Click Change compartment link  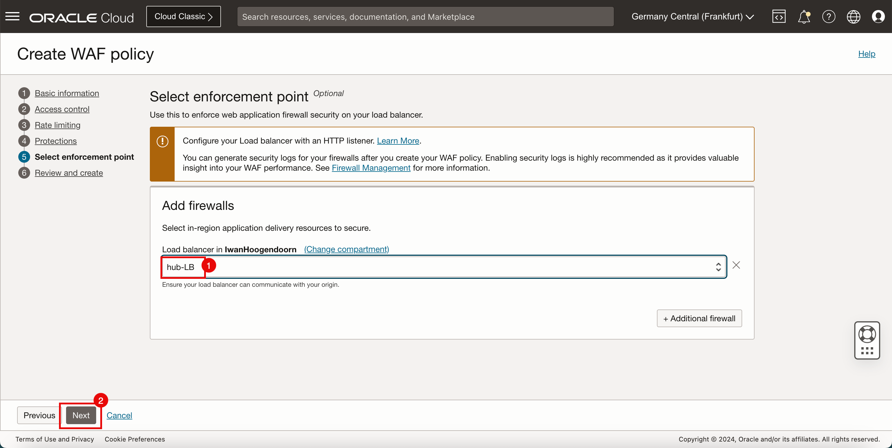point(347,249)
